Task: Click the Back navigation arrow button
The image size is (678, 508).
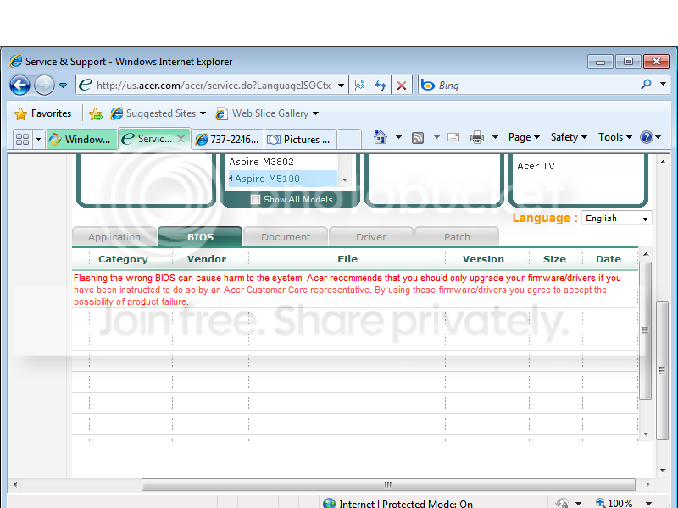Action: point(19,86)
